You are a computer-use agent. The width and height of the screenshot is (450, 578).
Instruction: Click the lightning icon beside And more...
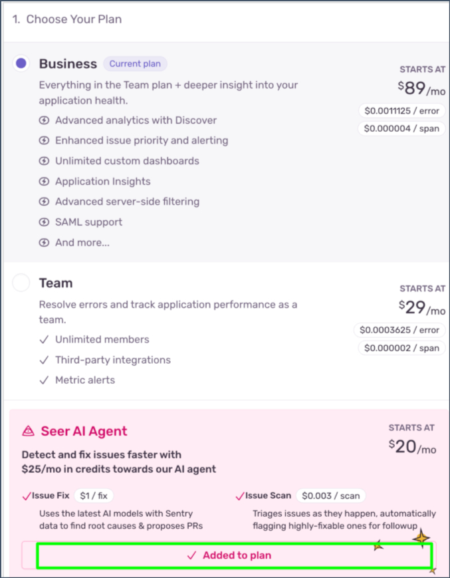44,243
